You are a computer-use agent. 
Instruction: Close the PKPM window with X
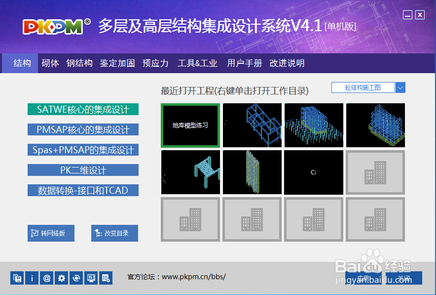point(420,15)
